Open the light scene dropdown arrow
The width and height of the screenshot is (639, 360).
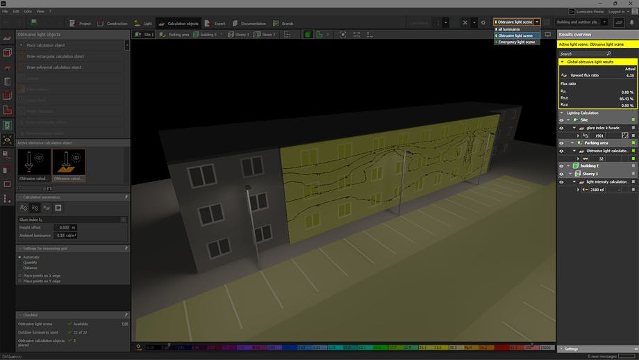click(537, 22)
